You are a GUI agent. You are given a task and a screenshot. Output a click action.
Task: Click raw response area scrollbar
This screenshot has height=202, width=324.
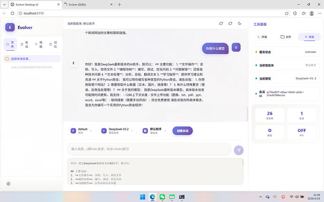click(x=242, y=162)
